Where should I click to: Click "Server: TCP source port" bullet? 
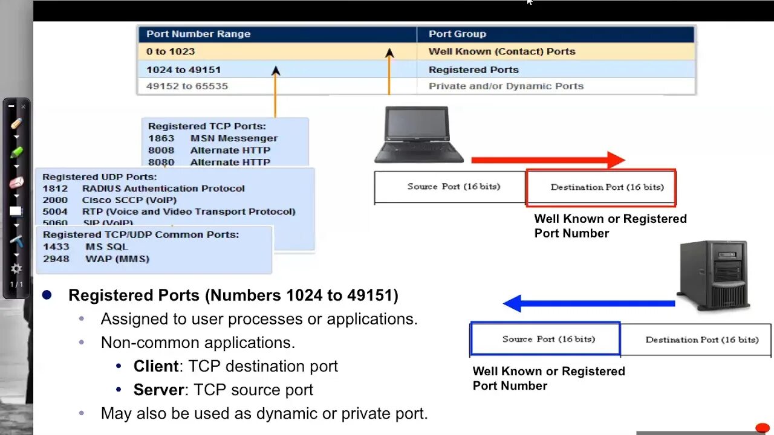click(x=224, y=390)
